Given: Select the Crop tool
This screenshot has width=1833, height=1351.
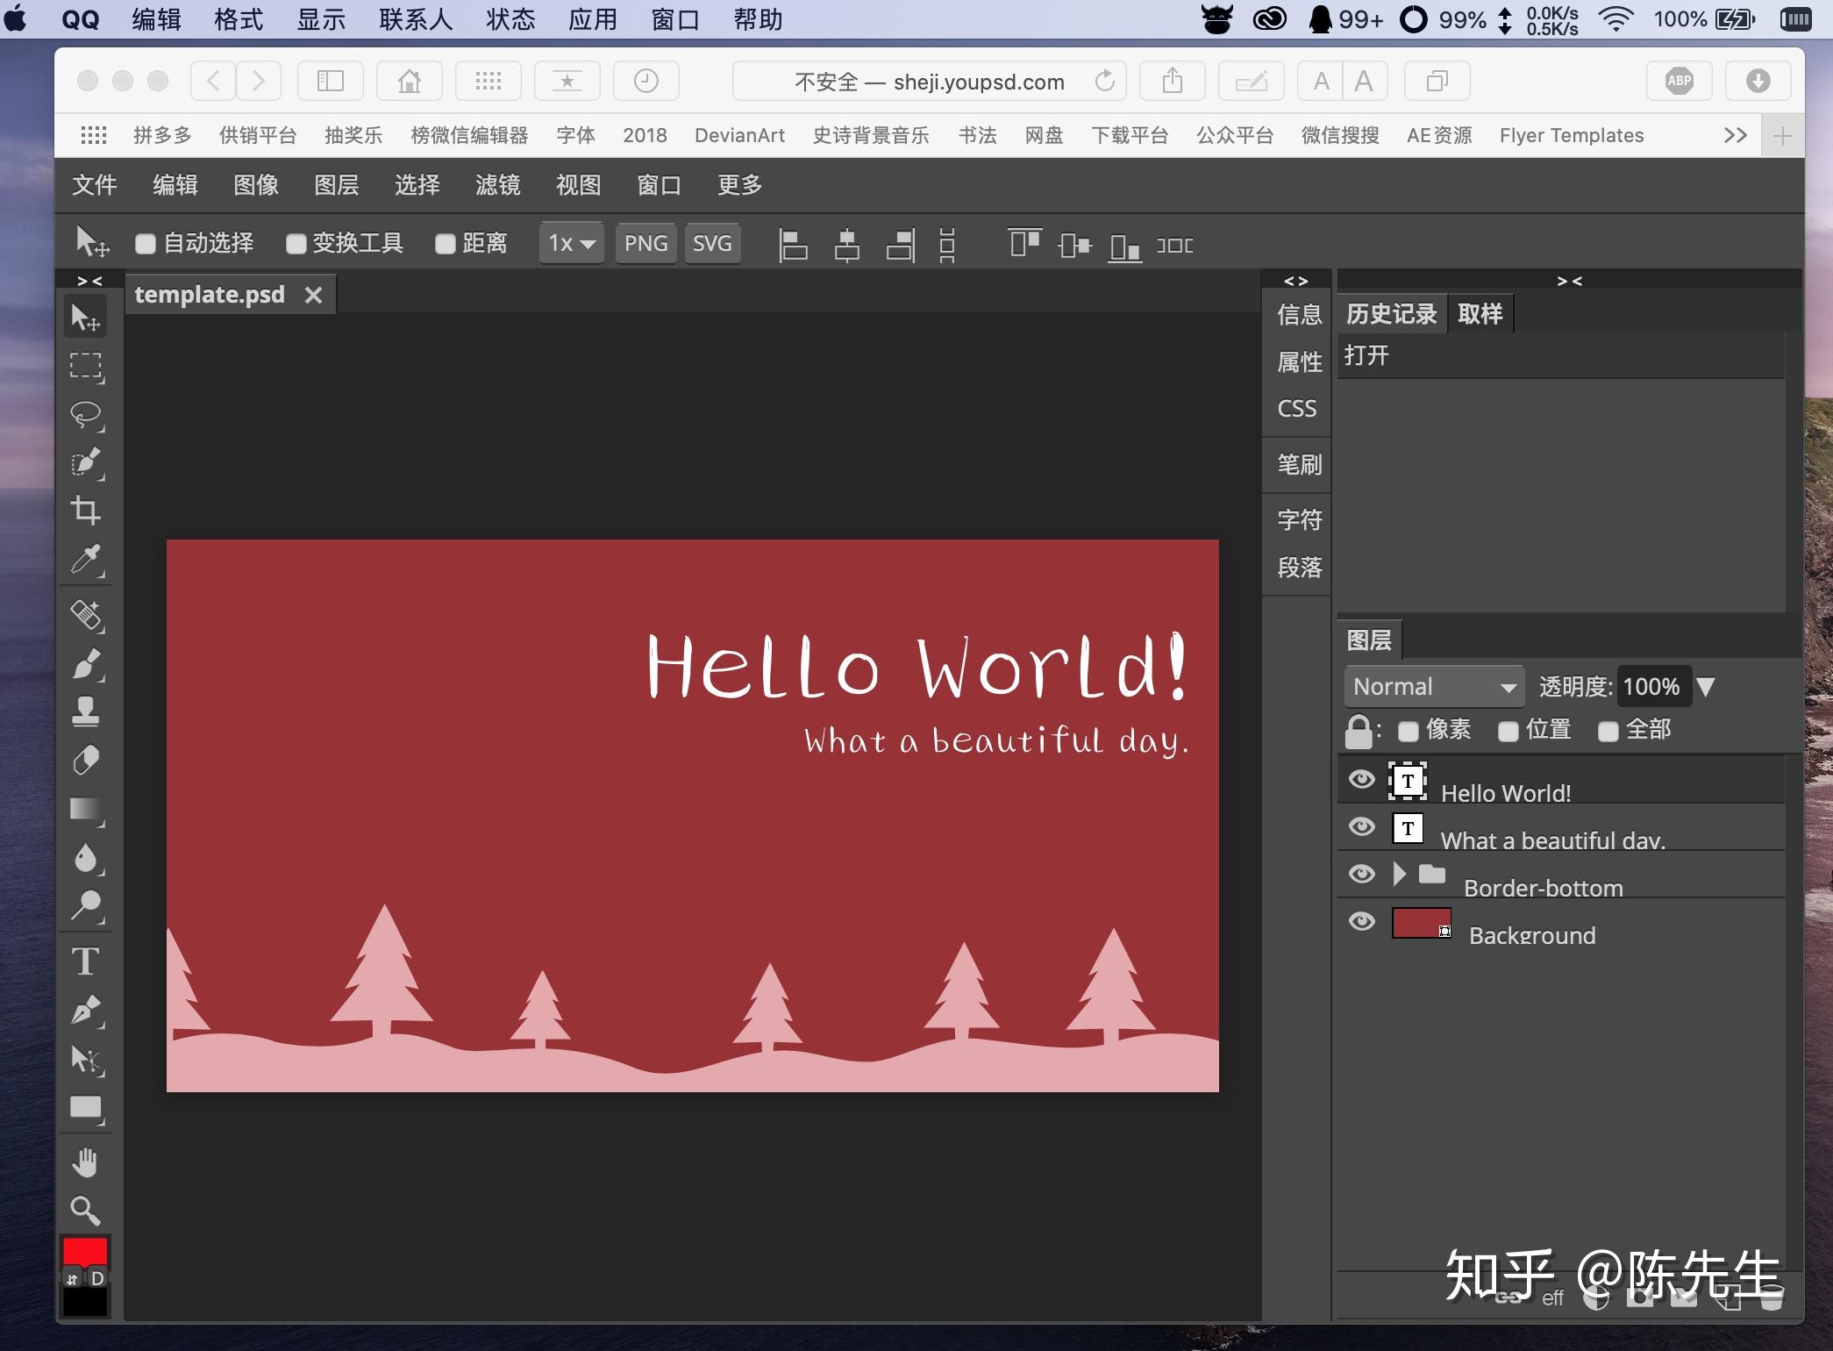Looking at the screenshot, I should pyautogui.click(x=86, y=511).
